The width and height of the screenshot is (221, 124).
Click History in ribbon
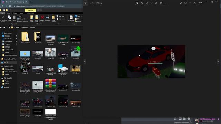[x=78, y=21]
